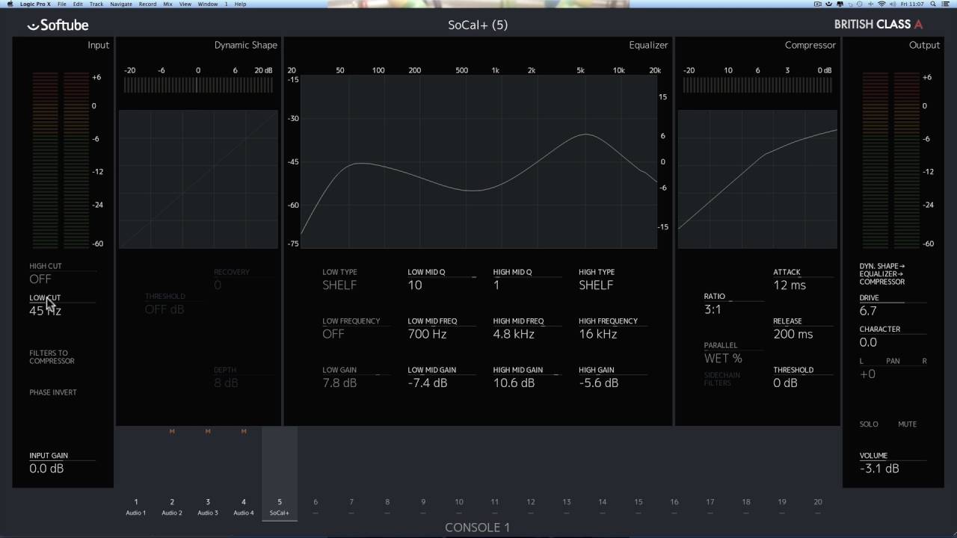Select empty channel 20
This screenshot has width=957, height=538.
(818, 507)
